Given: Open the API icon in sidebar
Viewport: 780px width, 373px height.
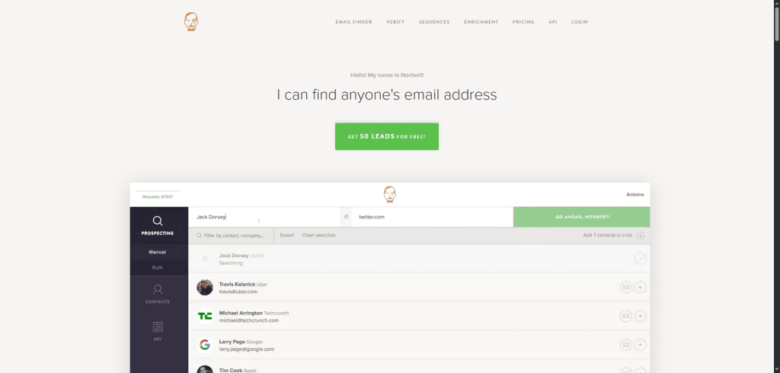Looking at the screenshot, I should [x=158, y=327].
